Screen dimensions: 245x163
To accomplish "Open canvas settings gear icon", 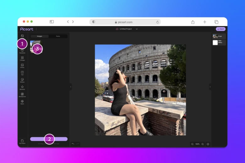I will tap(208, 144).
